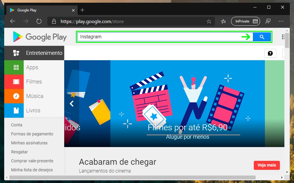Open the Entretenimento category
294x183 pixels.
point(34,53)
